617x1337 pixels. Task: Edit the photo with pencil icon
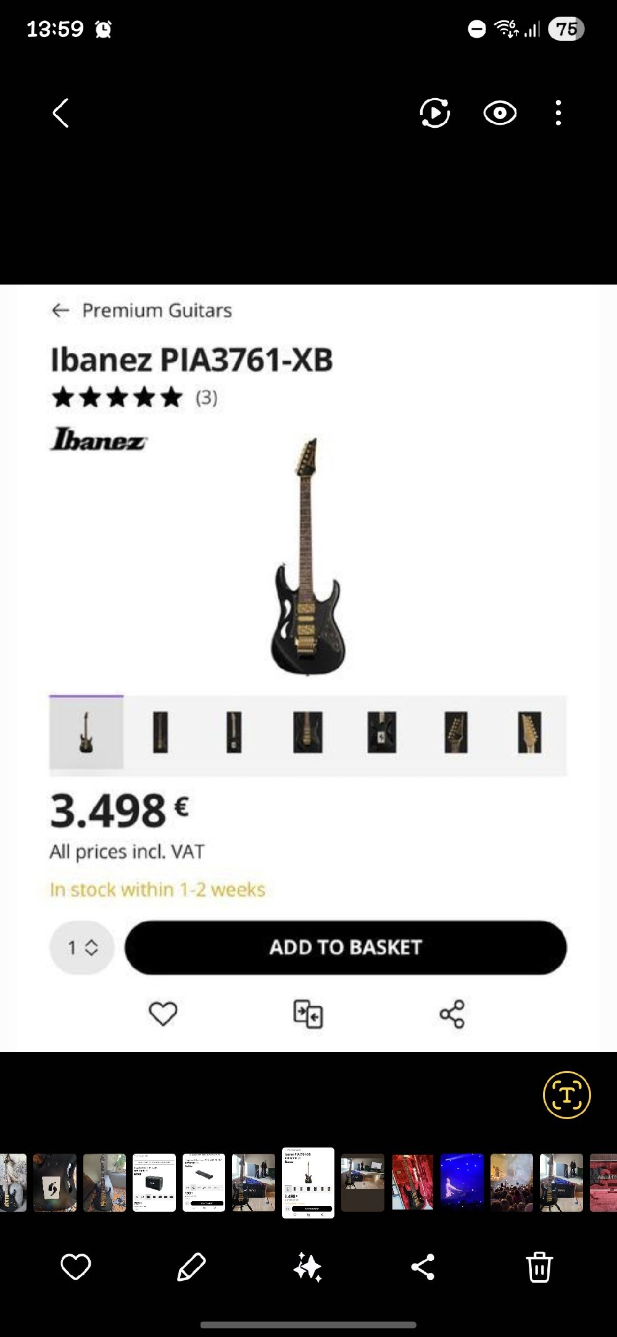191,1267
